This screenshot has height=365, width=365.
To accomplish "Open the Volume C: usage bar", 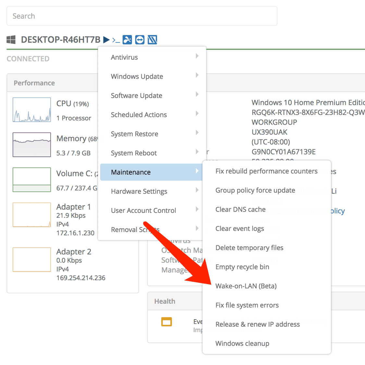I will coord(32,180).
